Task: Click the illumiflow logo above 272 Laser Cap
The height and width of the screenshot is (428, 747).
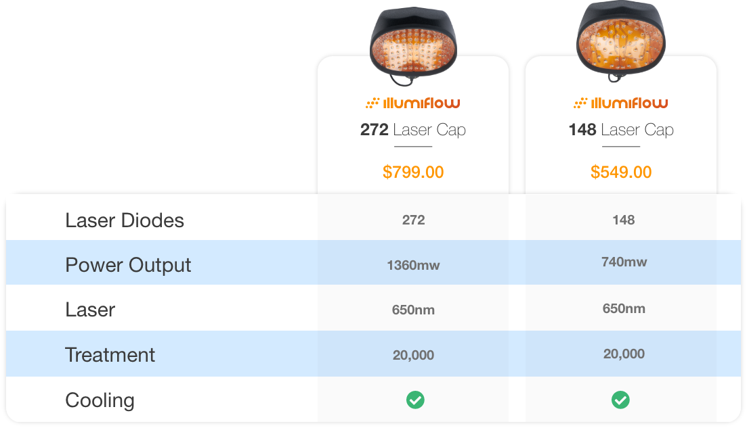Action: [x=412, y=103]
